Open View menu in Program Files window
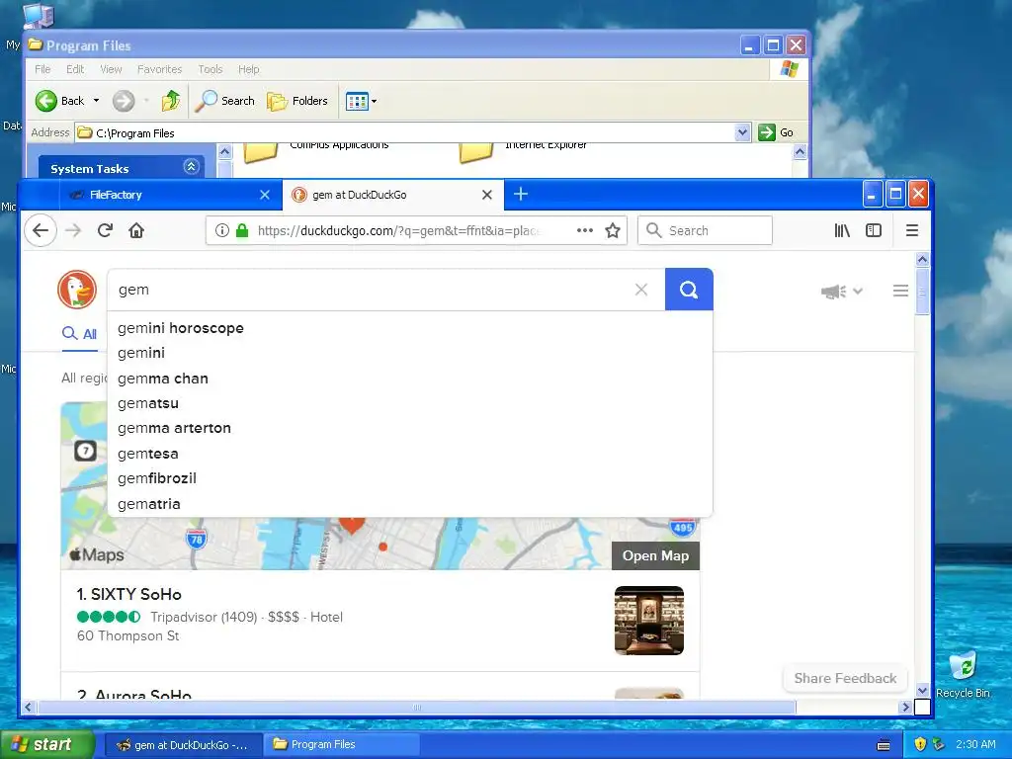This screenshot has width=1012, height=759. pos(111,69)
